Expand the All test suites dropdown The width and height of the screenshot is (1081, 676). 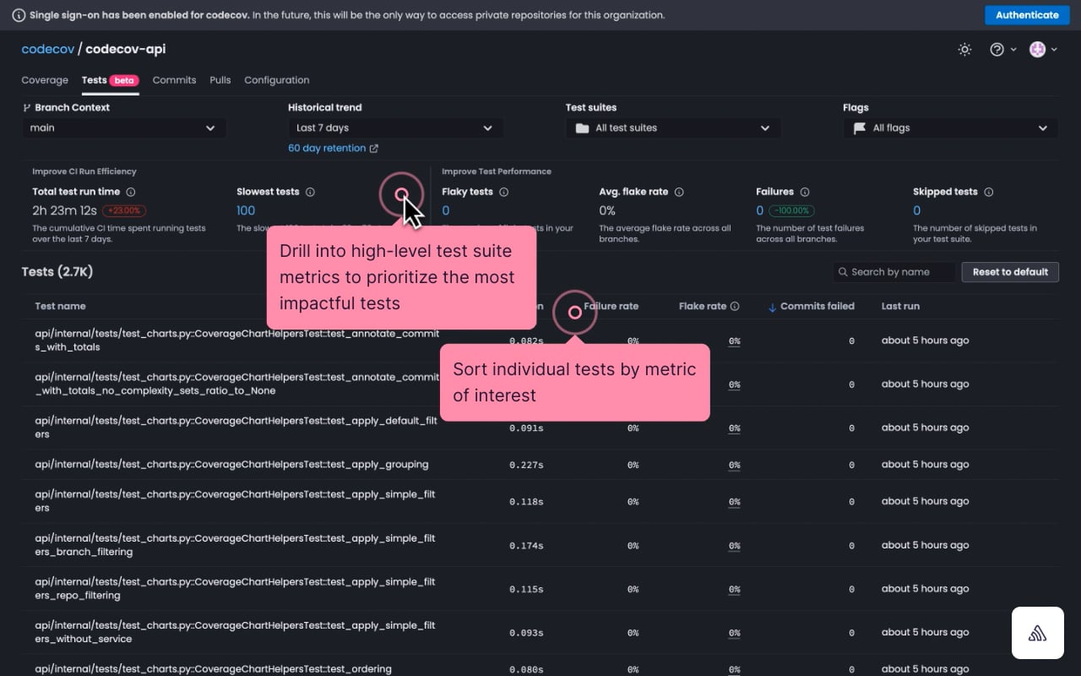coord(673,128)
